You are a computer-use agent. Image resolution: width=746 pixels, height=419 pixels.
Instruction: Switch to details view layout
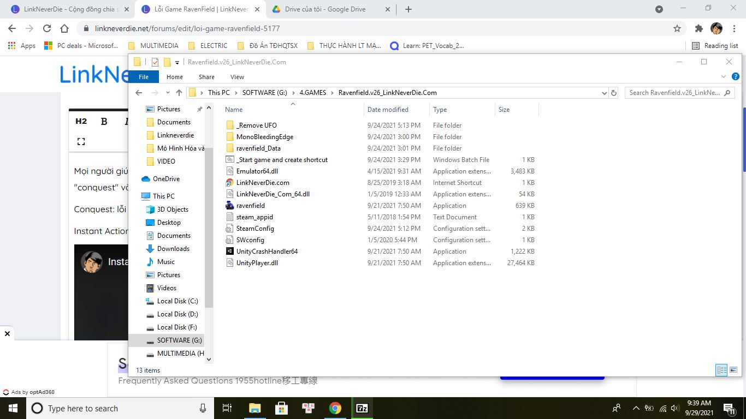pos(721,370)
